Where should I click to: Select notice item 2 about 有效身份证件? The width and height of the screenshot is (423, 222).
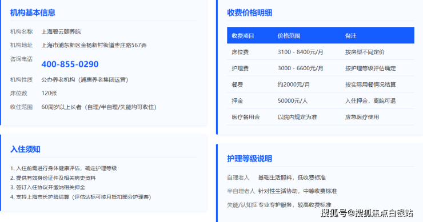tap(53, 178)
